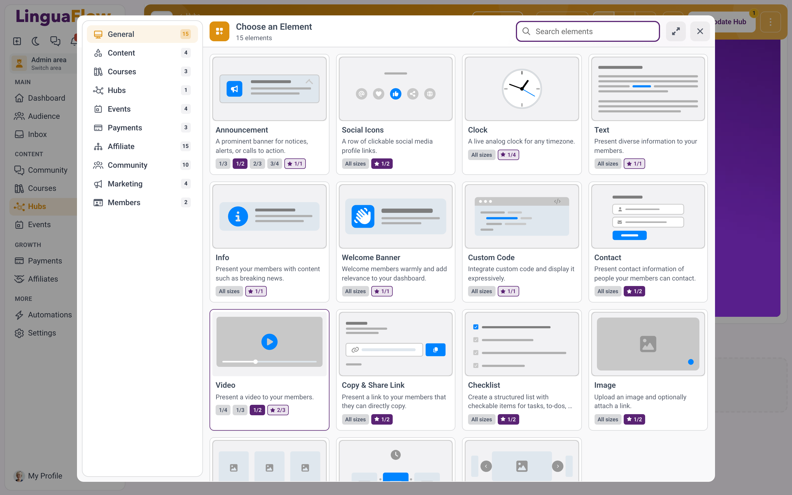
Task: Select the 1/3 size on Announcement
Action: [223, 164]
